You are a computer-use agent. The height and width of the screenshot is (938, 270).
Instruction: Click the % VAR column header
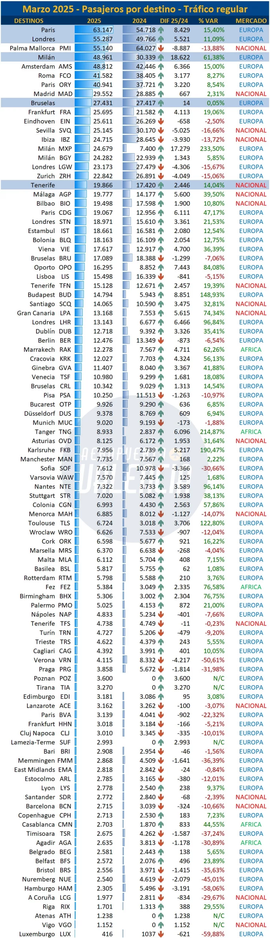point(208,21)
